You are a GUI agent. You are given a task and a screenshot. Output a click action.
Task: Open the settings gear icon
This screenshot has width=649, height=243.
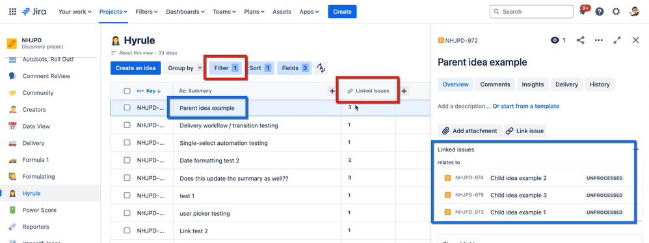pyautogui.click(x=616, y=12)
